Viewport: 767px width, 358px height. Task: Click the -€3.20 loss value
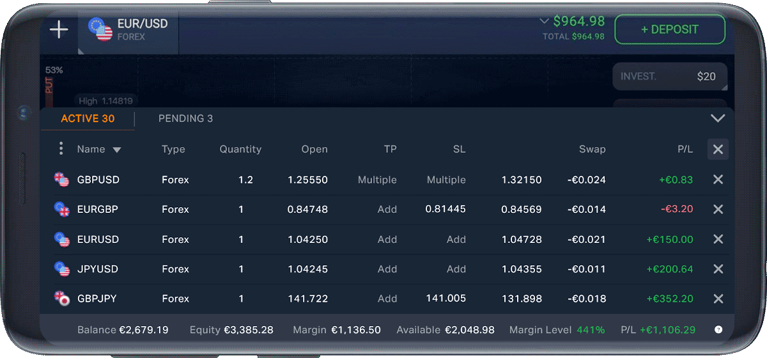coord(678,209)
